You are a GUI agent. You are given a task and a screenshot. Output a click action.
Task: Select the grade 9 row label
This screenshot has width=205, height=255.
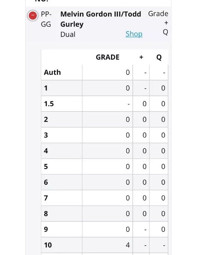click(46, 229)
